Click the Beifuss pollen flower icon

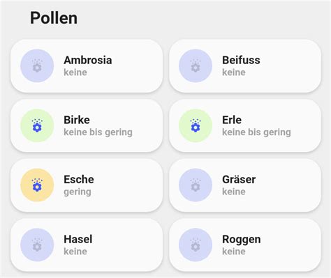[x=196, y=65]
